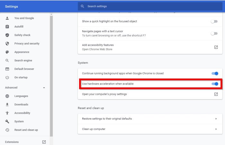Open Chrome Web Store external link icon
The width and height of the screenshot is (225, 145).
click(x=216, y=47)
